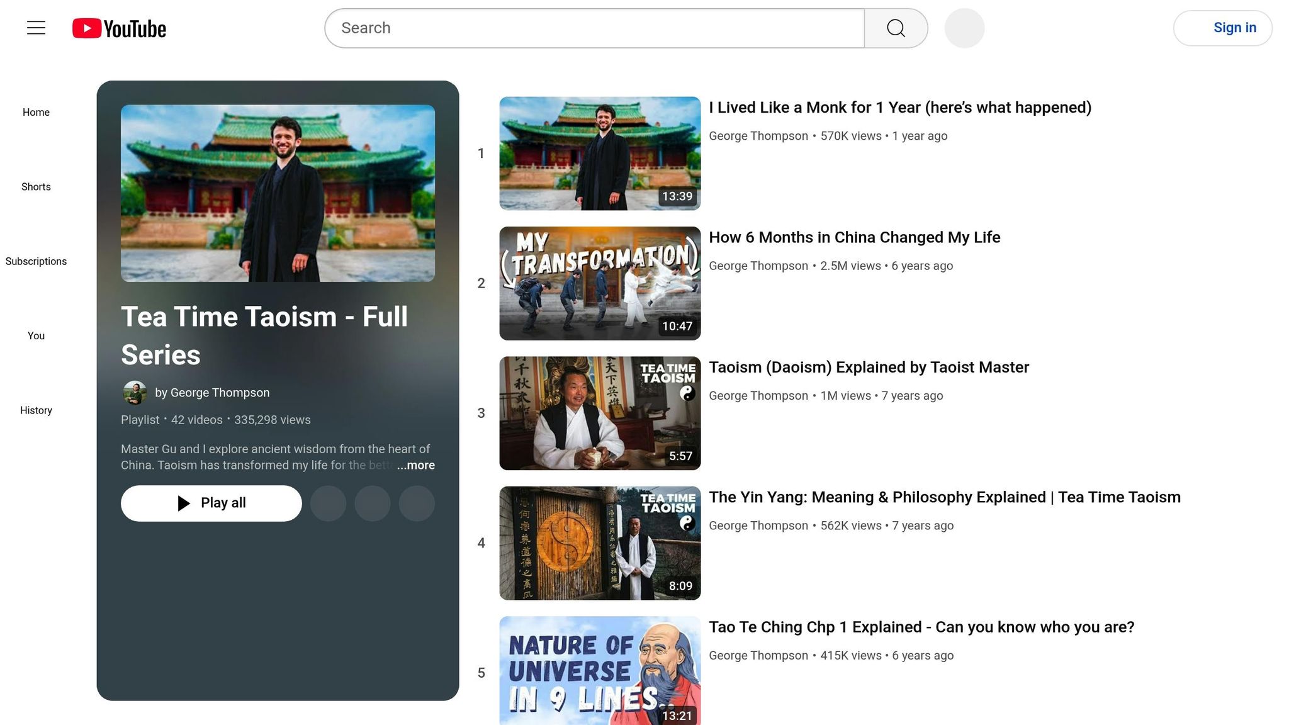
Task: Open Shorts from the sidebar
Action: [36, 187]
